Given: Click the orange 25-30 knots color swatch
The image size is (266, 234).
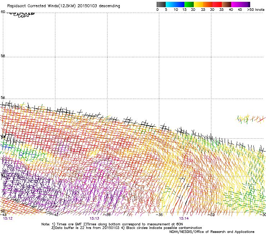Looking at the screenshot, I should (208, 4).
